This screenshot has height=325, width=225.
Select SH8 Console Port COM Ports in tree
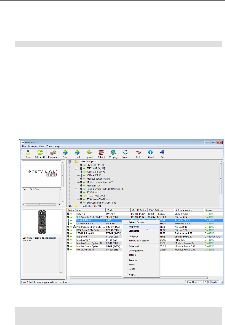[x=101, y=203]
